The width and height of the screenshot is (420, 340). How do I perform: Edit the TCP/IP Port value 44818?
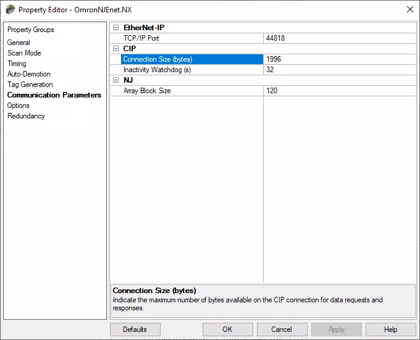pyautogui.click(x=339, y=38)
